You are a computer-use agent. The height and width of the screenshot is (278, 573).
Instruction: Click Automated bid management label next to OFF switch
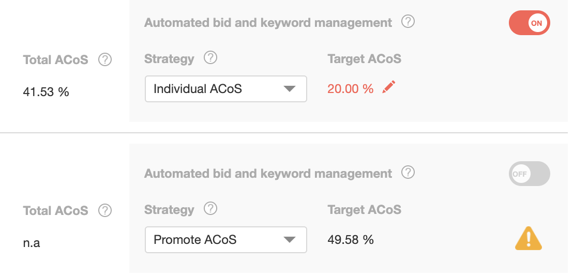pyautogui.click(x=268, y=173)
